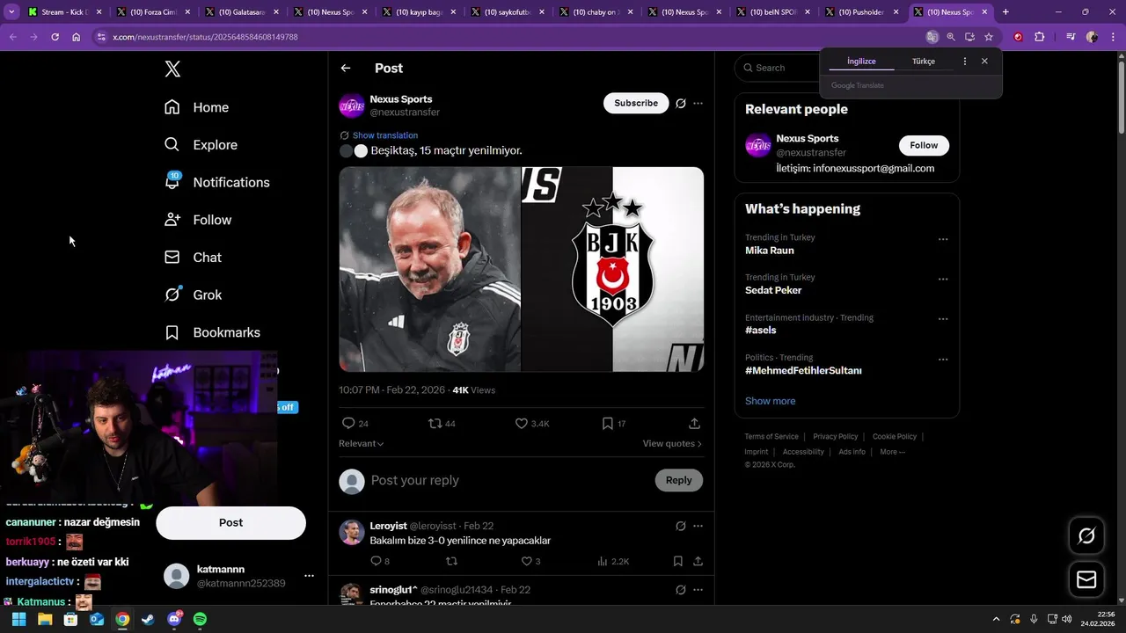Subscribe to Nexus Sports
Image resolution: width=1126 pixels, height=633 pixels.
[636, 104]
